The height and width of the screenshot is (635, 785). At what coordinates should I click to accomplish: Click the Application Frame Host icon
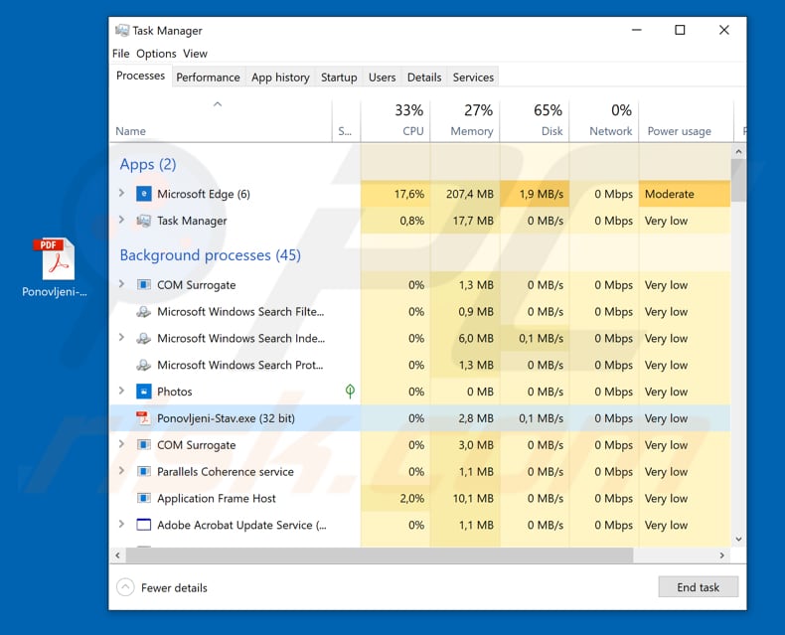(x=144, y=498)
